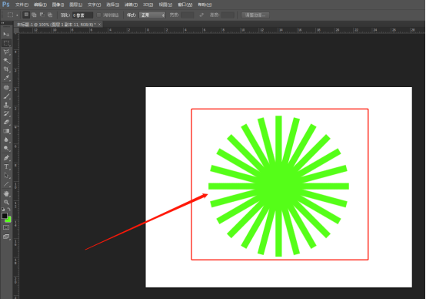Image resolution: width=426 pixels, height=299 pixels.
Task: Select the Horizontal Type tool
Action: pos(6,166)
